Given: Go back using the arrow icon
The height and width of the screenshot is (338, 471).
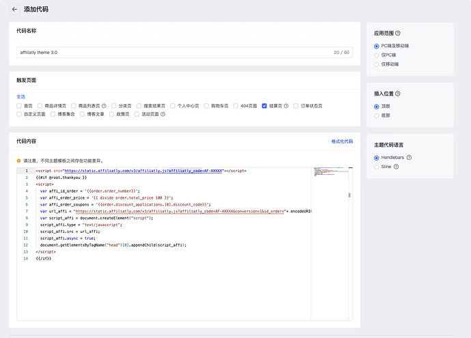Looking at the screenshot, I should [14, 10].
